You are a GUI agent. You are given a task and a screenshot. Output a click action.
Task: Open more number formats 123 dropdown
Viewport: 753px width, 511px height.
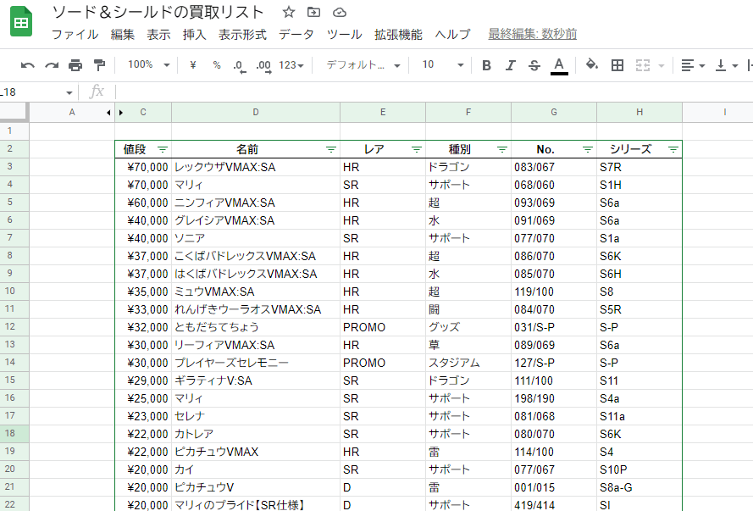(291, 65)
